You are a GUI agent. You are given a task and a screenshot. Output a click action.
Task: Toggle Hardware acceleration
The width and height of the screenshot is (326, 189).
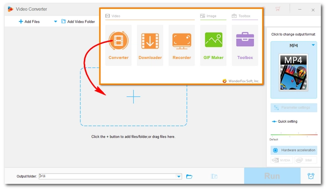pyautogui.click(x=294, y=150)
